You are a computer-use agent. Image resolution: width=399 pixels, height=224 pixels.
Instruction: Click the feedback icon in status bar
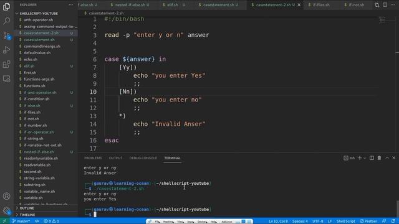384,222
